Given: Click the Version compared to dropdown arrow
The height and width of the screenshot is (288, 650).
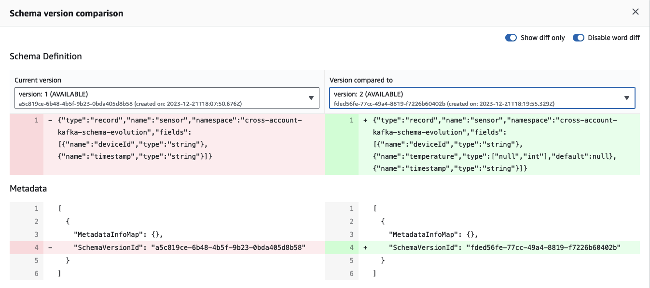Looking at the screenshot, I should [627, 97].
